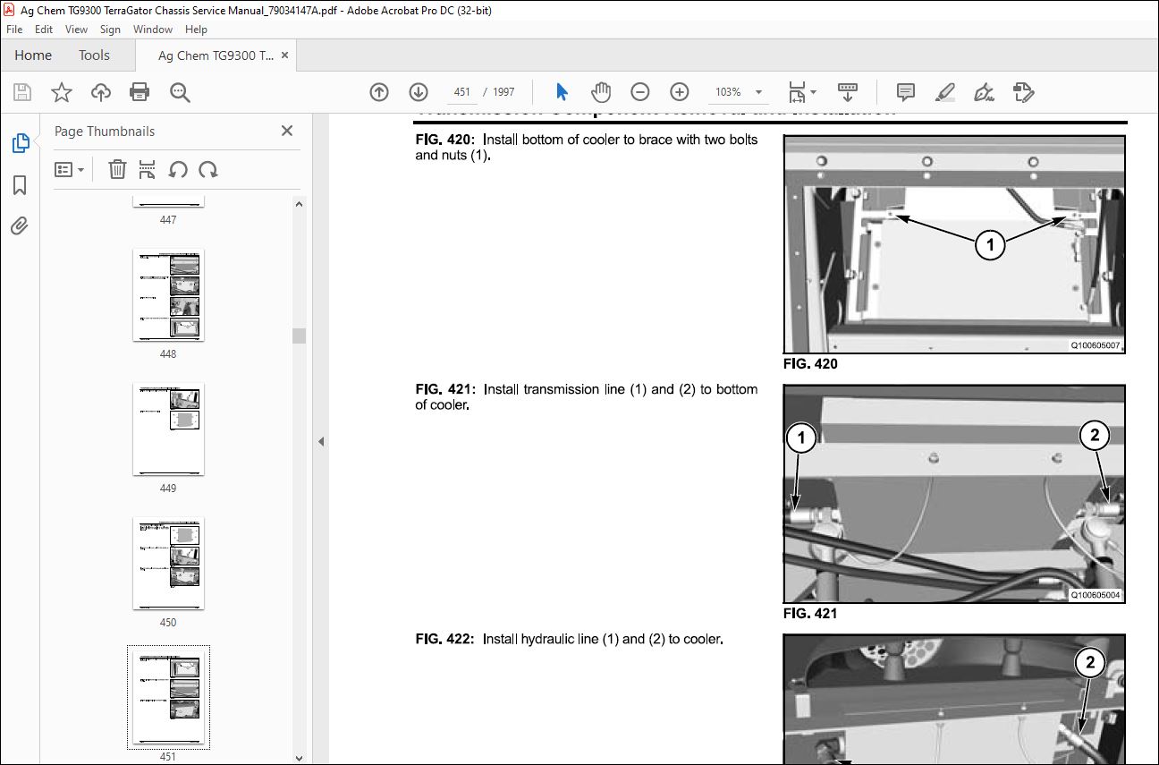
Task: Open the Edit menu
Action: tap(44, 30)
